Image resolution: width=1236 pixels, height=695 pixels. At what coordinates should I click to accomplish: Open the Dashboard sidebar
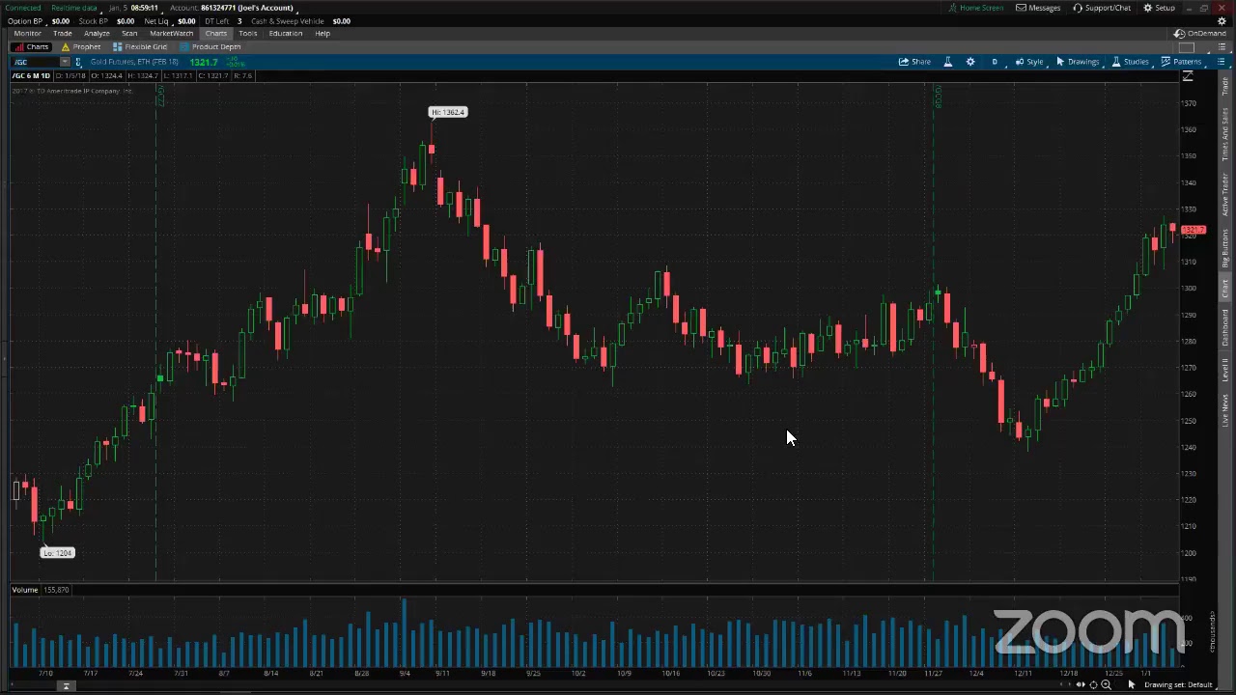1225,329
